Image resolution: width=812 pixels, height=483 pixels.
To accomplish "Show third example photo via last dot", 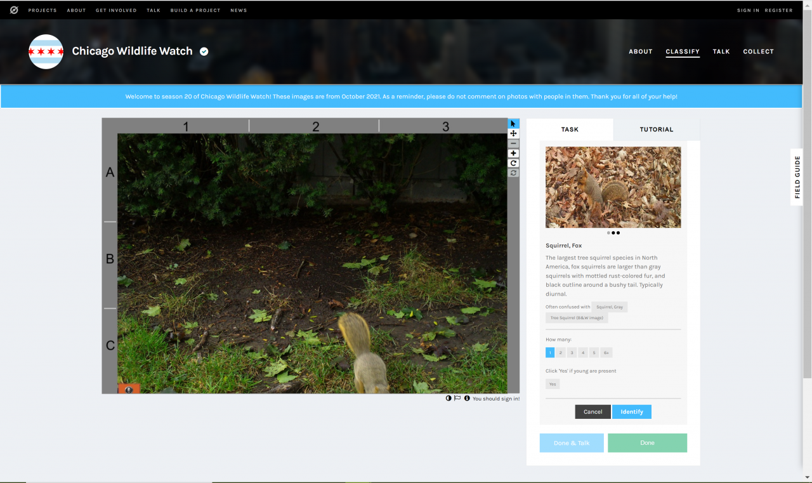I will [x=619, y=233].
